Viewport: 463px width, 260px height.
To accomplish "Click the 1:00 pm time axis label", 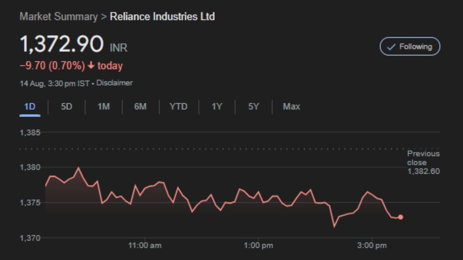I will (x=258, y=246).
